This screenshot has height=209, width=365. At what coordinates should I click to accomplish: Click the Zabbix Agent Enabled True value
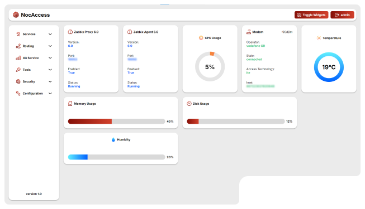[131, 72]
